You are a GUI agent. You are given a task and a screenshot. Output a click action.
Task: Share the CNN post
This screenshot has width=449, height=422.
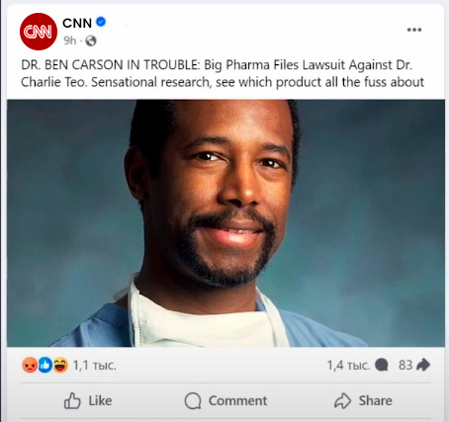point(363,401)
